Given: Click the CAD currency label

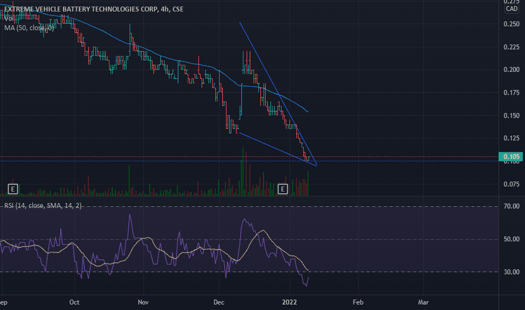Looking at the screenshot, I should point(511,8).
